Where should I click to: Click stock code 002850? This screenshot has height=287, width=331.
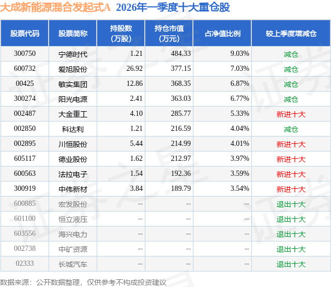coord(25,129)
